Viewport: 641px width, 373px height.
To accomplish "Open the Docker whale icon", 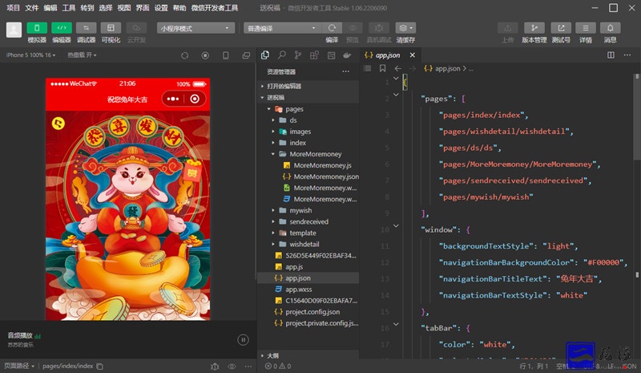I will [x=347, y=55].
